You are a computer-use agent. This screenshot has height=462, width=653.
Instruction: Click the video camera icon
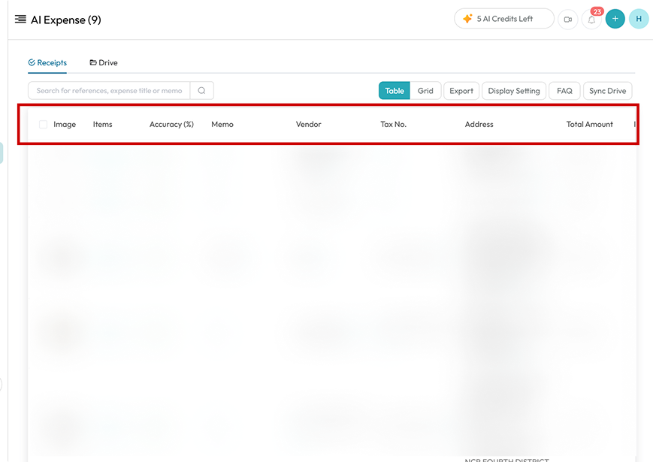[568, 20]
